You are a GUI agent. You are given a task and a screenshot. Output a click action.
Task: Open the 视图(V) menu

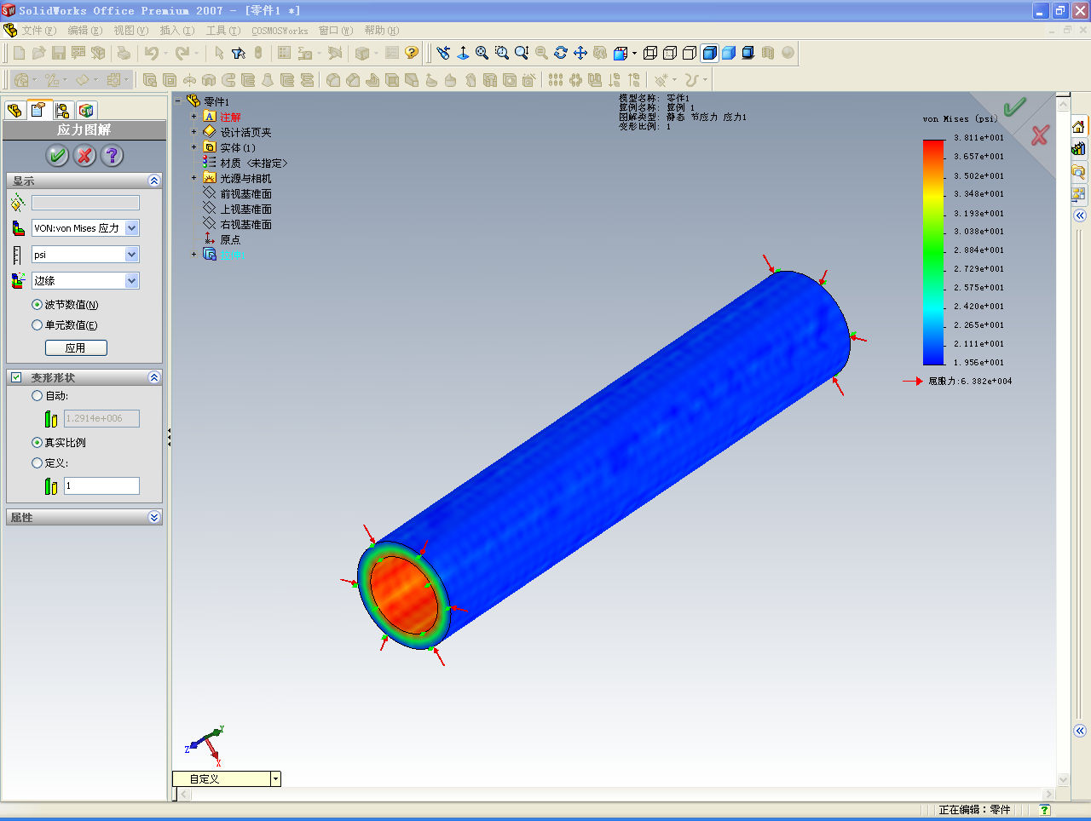tap(130, 31)
